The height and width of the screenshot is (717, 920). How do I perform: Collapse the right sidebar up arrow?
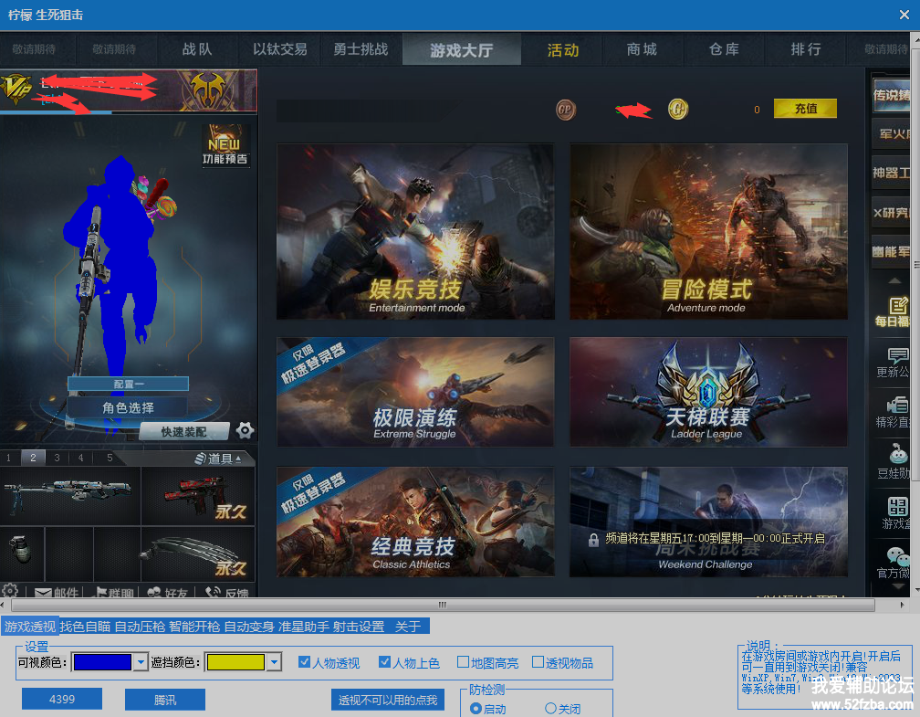(x=894, y=280)
